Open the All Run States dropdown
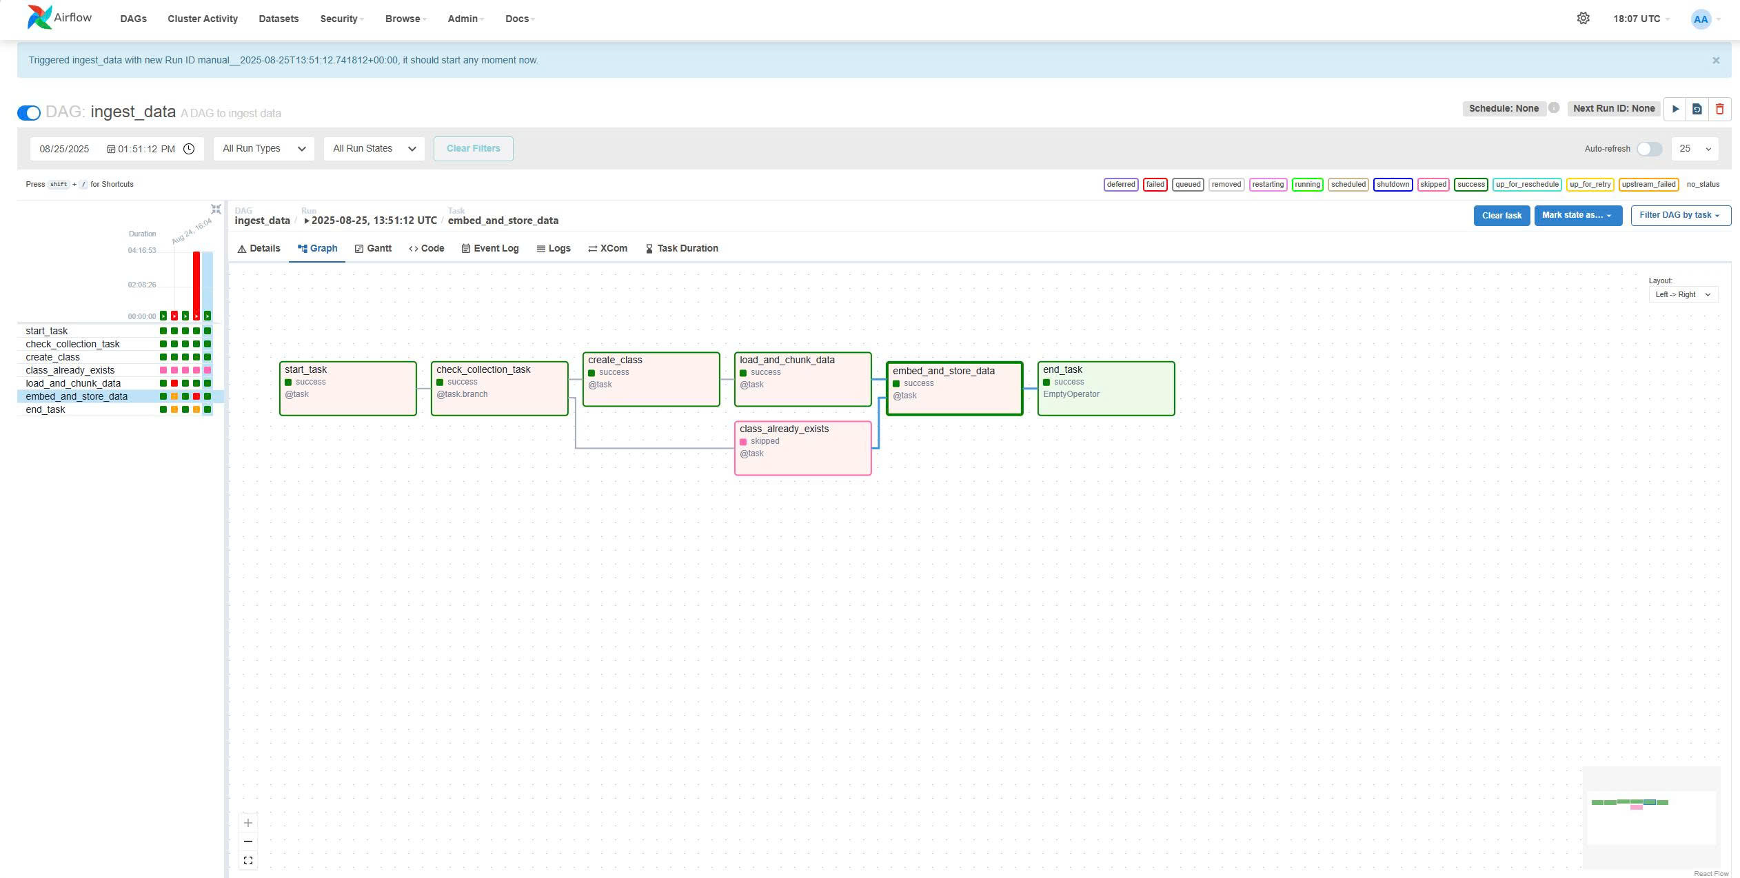Viewport: 1740px width, 878px height. 374,149
